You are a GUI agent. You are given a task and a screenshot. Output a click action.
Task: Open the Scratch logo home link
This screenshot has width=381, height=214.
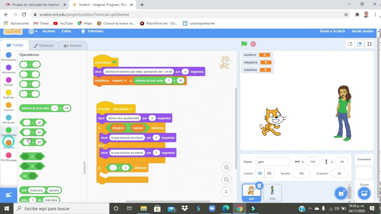click(13, 32)
